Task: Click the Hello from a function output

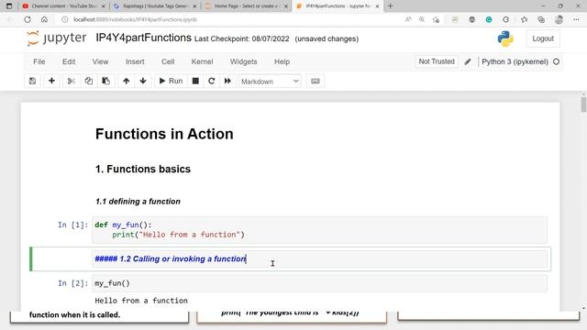Action: 141,301
